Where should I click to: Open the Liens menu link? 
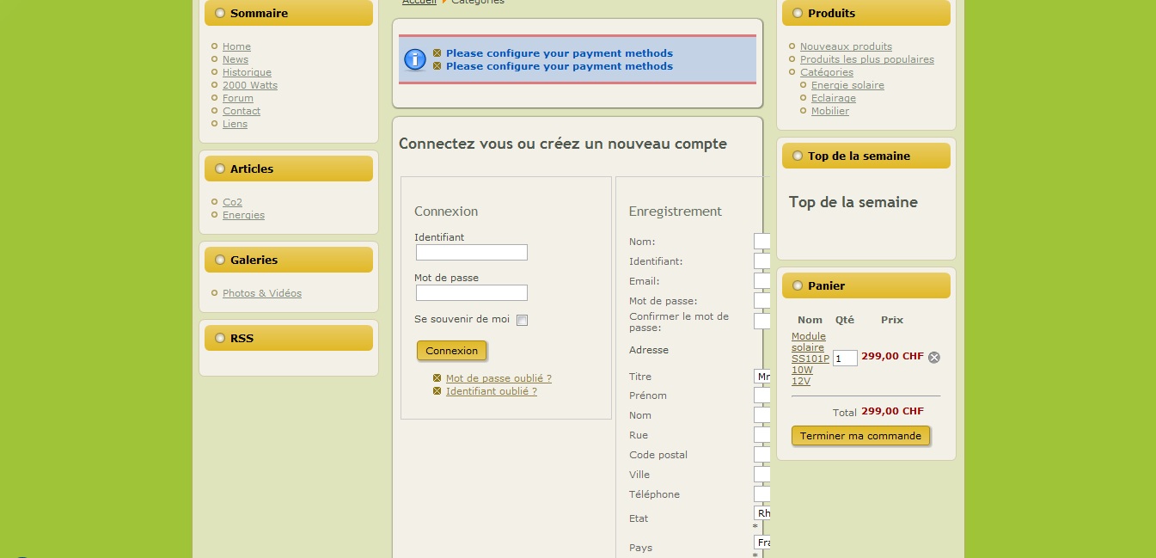click(235, 124)
